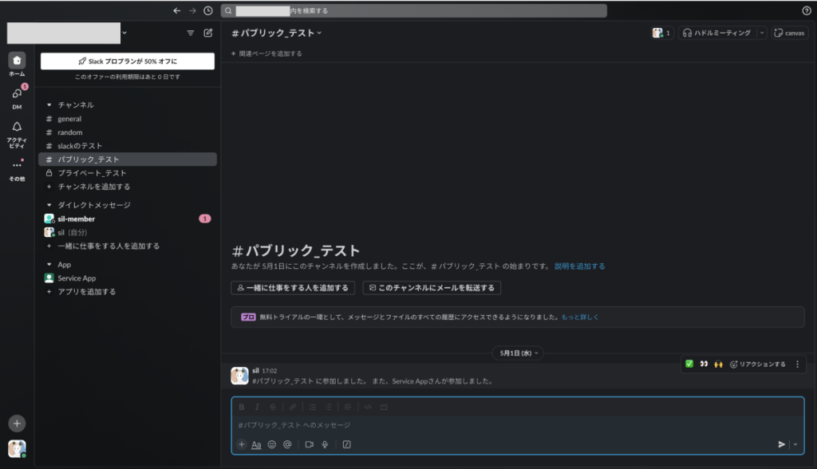Record a video clip with the camera icon
The image size is (817, 469).
tap(309, 444)
